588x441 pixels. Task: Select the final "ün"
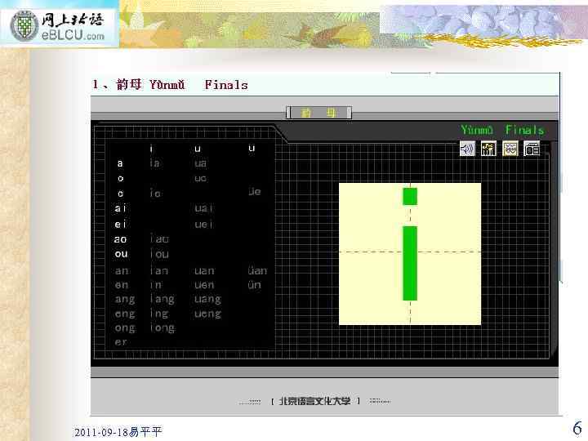click(x=254, y=285)
